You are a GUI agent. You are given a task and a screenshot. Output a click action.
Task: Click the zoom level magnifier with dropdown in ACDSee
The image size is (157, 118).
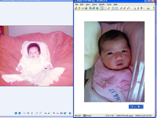pyautogui.click(x=128, y=8)
